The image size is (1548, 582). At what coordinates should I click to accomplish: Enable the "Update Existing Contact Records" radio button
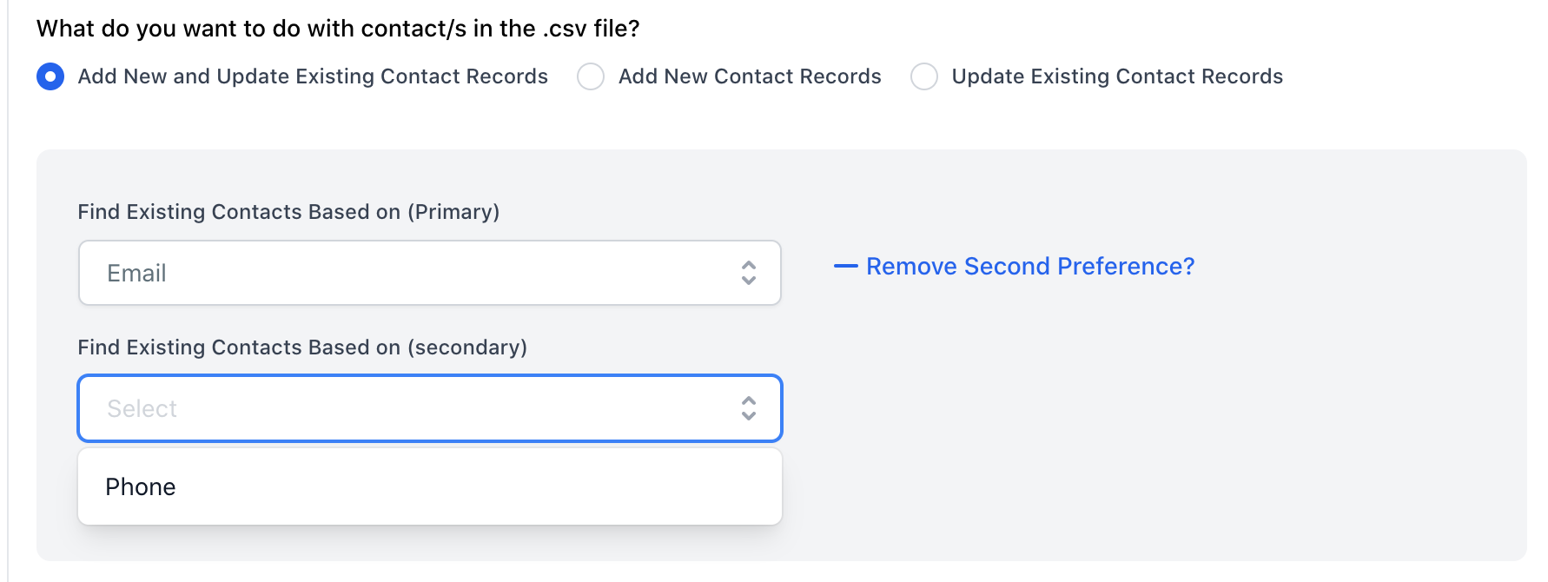click(x=924, y=76)
